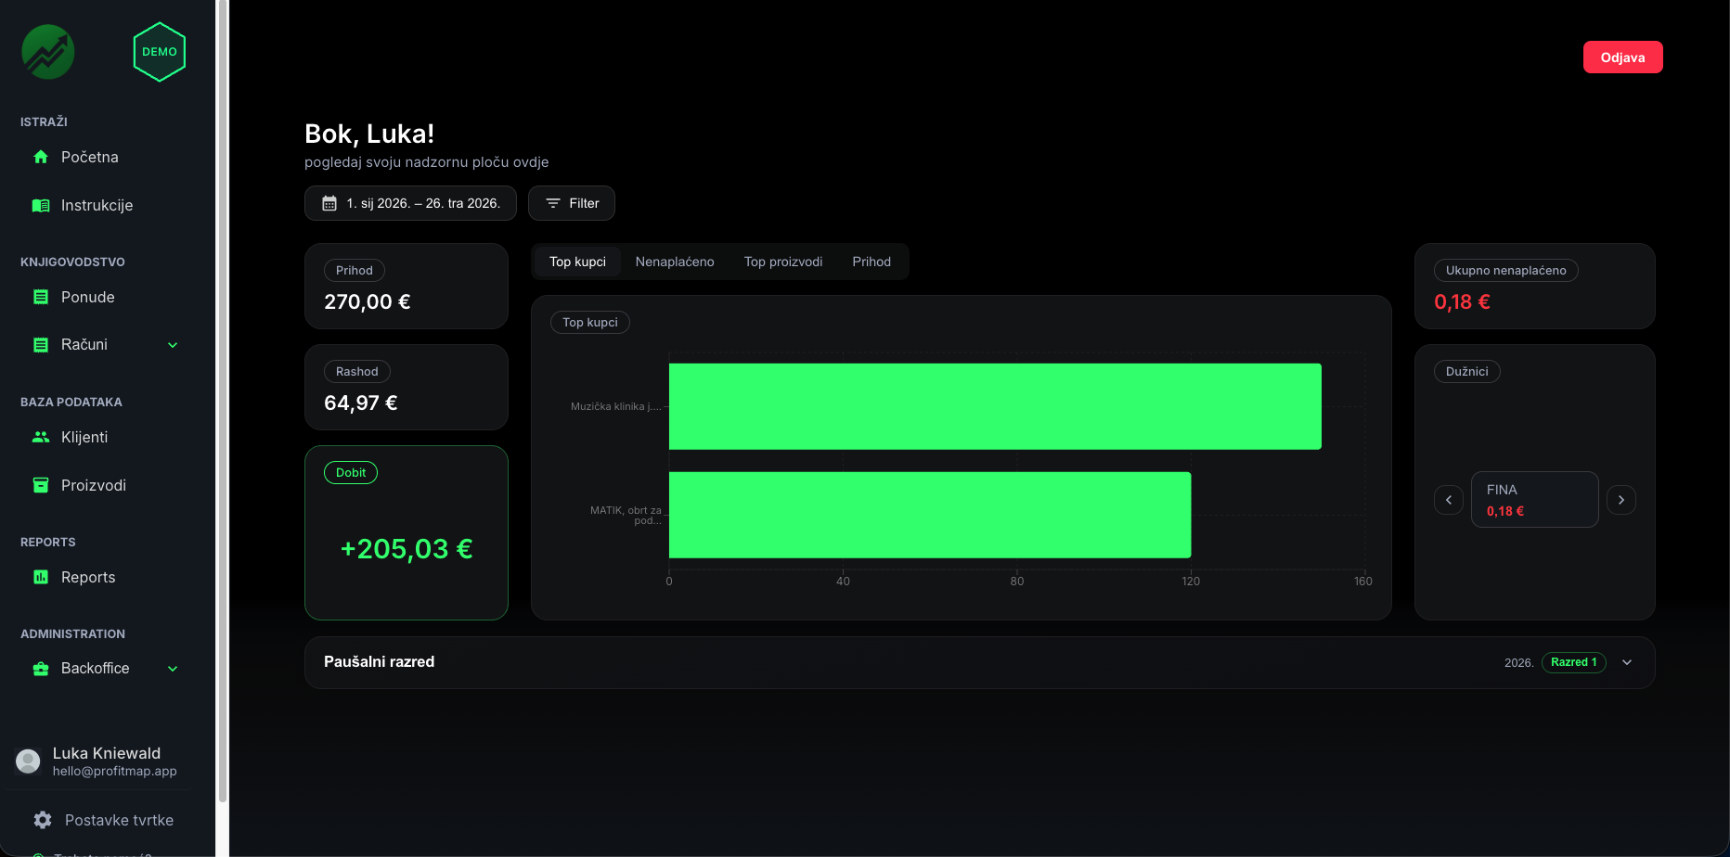Click the Razred 1 badge

pyautogui.click(x=1574, y=662)
